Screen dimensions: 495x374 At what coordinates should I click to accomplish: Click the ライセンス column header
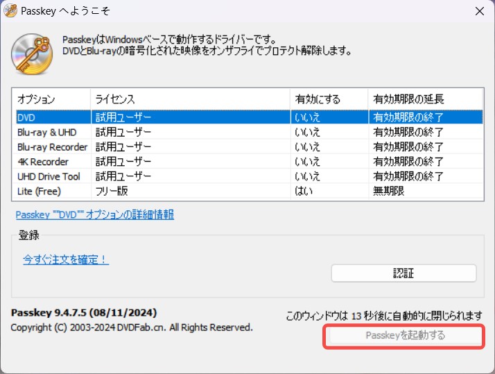tap(191, 99)
